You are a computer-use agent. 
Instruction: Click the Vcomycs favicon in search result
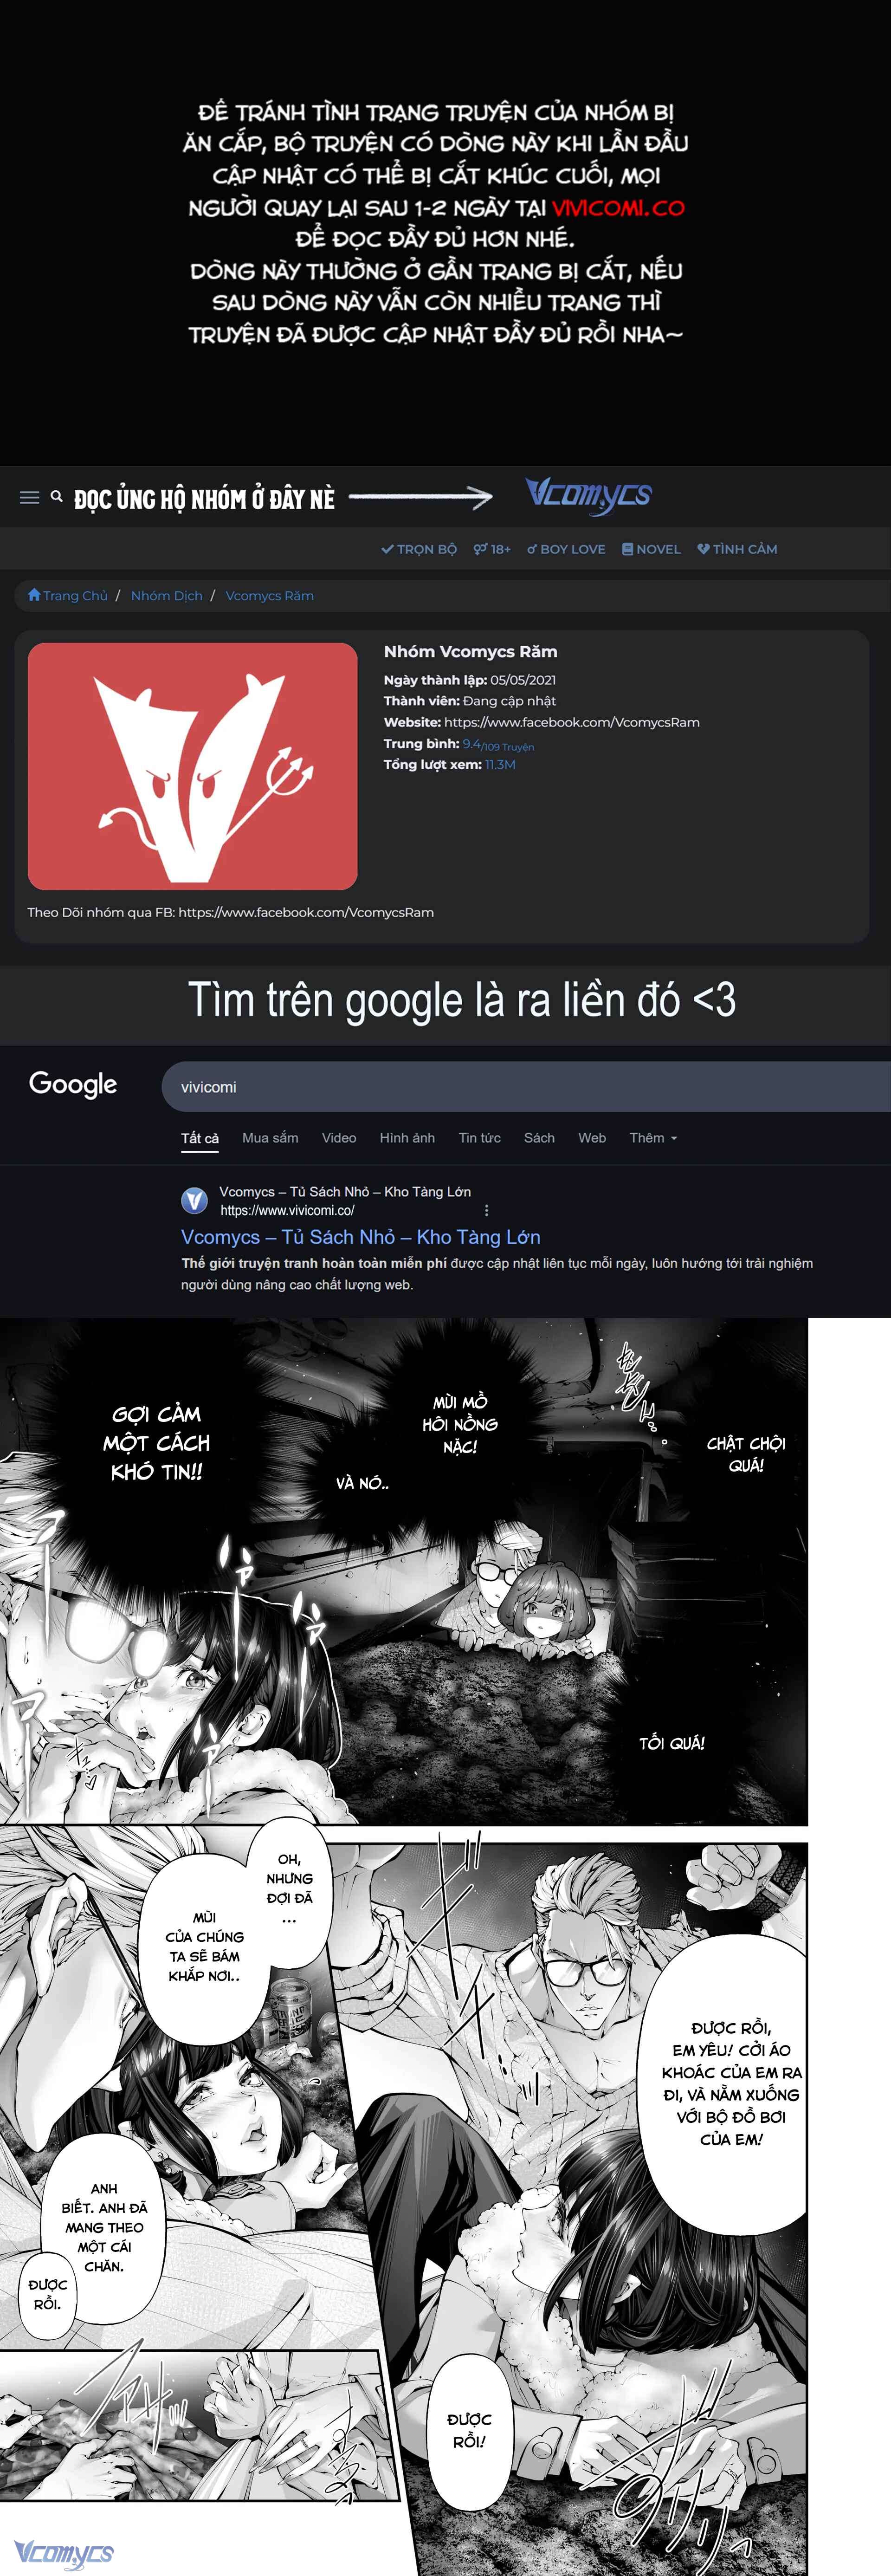click(194, 1200)
